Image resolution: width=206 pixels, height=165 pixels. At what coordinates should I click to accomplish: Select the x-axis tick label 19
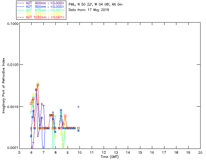coord(188,152)
